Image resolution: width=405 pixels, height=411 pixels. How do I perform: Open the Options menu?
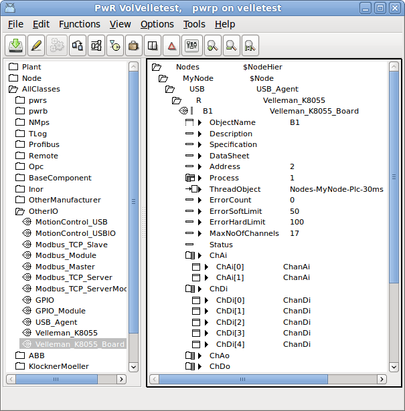(x=157, y=24)
